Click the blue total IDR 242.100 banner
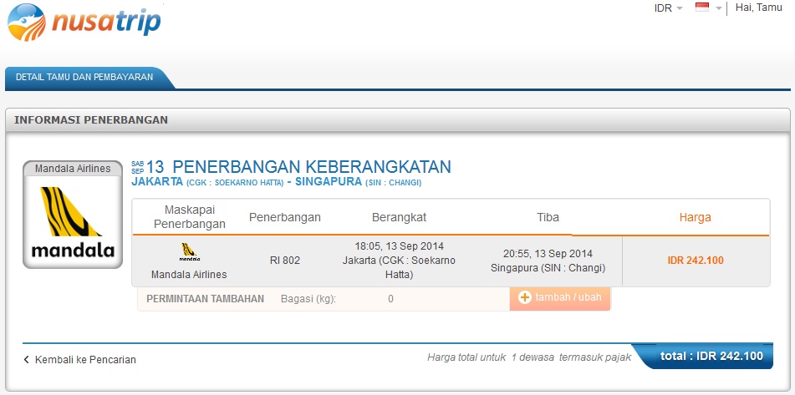This screenshot has width=795, height=395. pyautogui.click(x=711, y=356)
